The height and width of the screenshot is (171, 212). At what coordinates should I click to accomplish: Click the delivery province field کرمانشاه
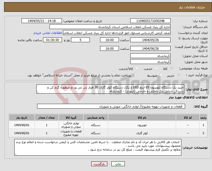150,56
